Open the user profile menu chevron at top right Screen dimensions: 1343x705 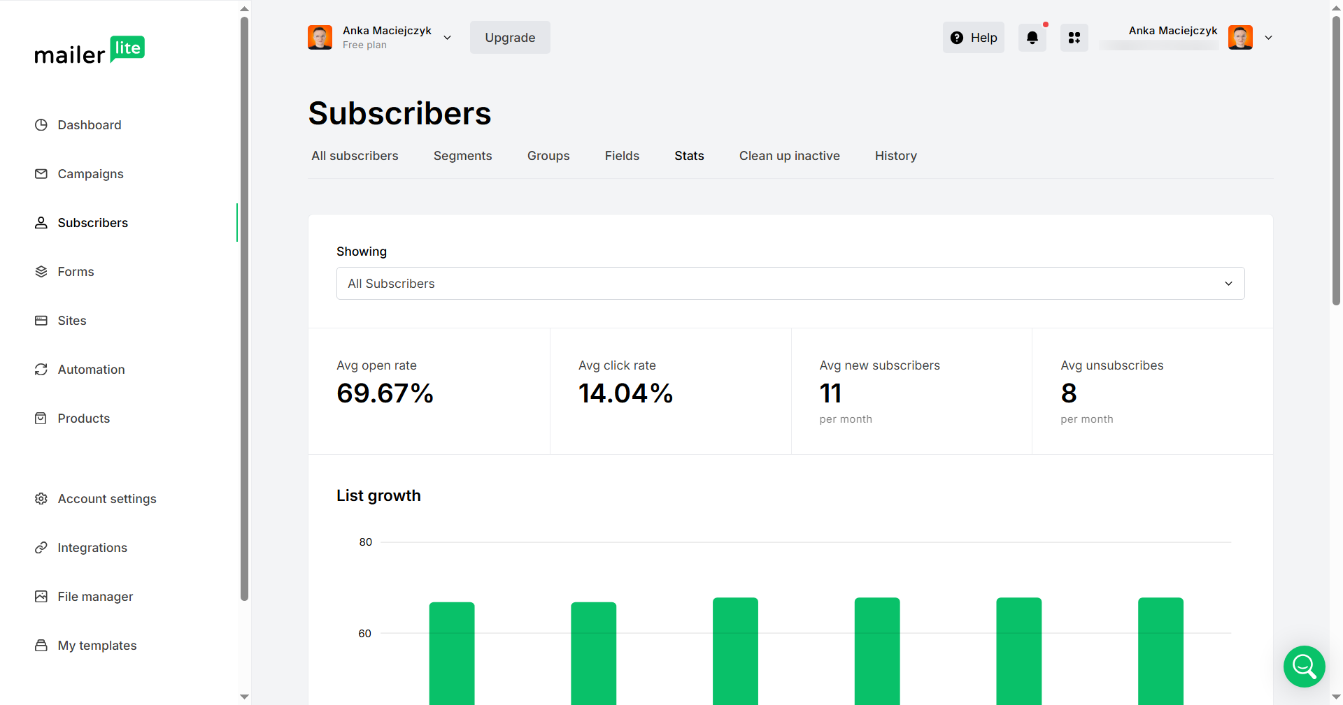coord(1268,38)
